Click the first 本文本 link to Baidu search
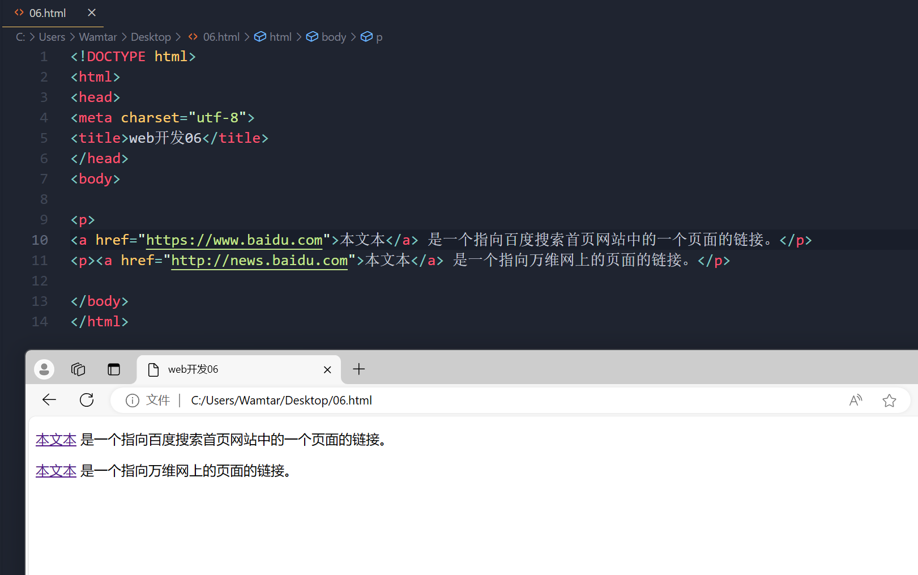 pyautogui.click(x=56, y=440)
